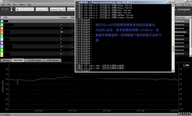Switch to the 2.4 GHz Channels tab
This screenshot has height=116, width=192.
click(34, 60)
